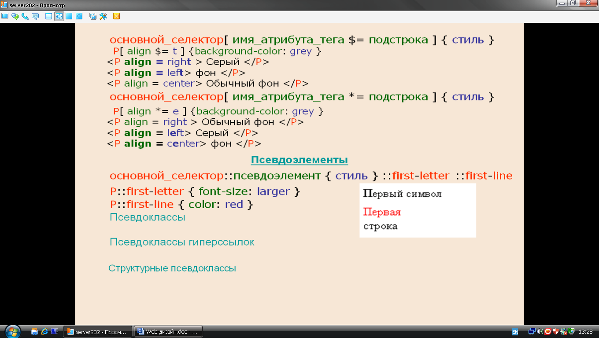Click the line 'right > Обычный фон'
Image resolution: width=599 pixels, height=338 pixels.
(x=205, y=122)
